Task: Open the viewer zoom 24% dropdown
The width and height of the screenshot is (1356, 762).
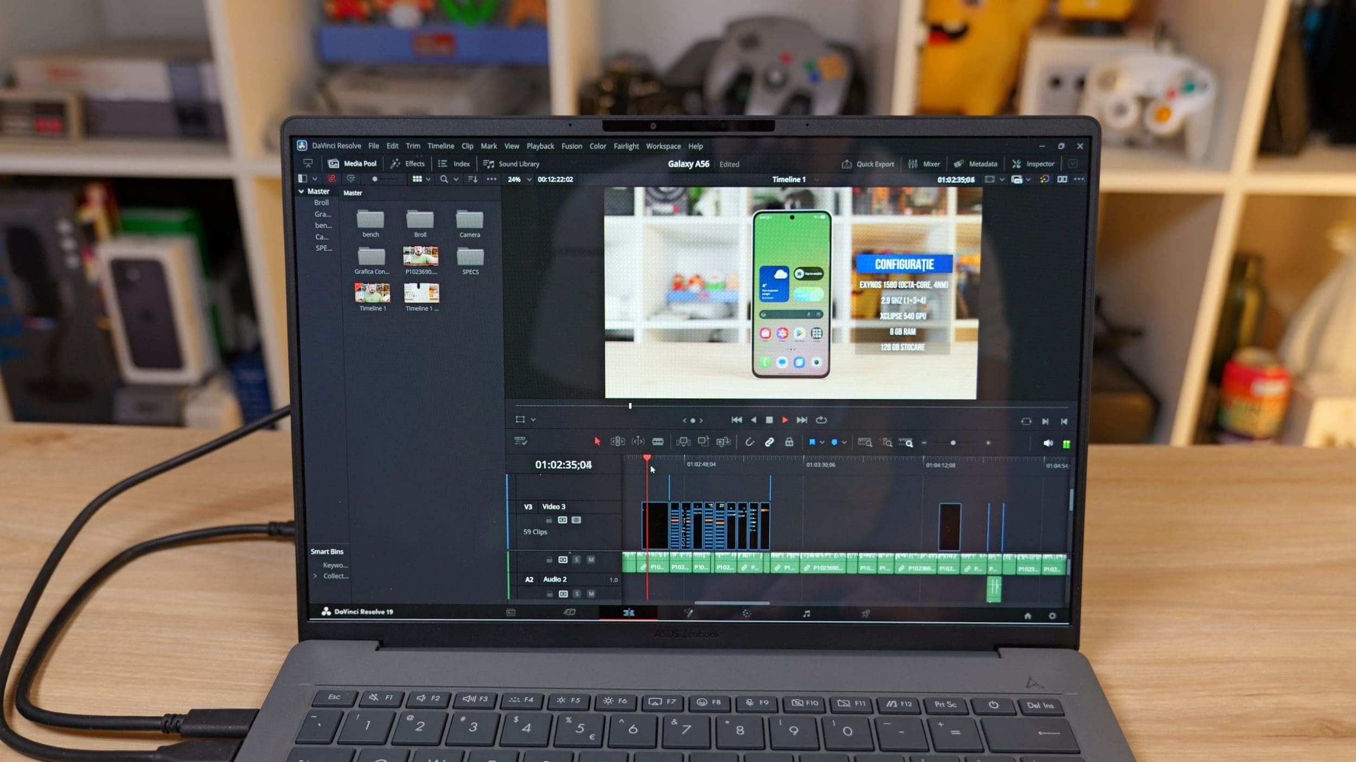Action: point(519,179)
